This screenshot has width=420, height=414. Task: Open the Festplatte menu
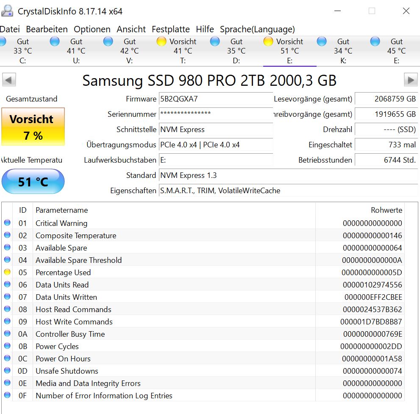(171, 29)
